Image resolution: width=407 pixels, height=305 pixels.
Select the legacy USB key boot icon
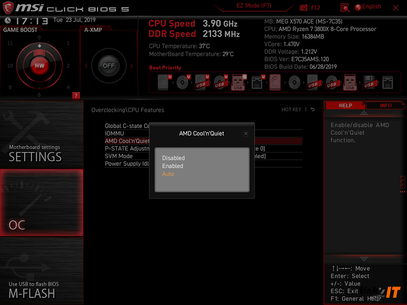[x=350, y=82]
